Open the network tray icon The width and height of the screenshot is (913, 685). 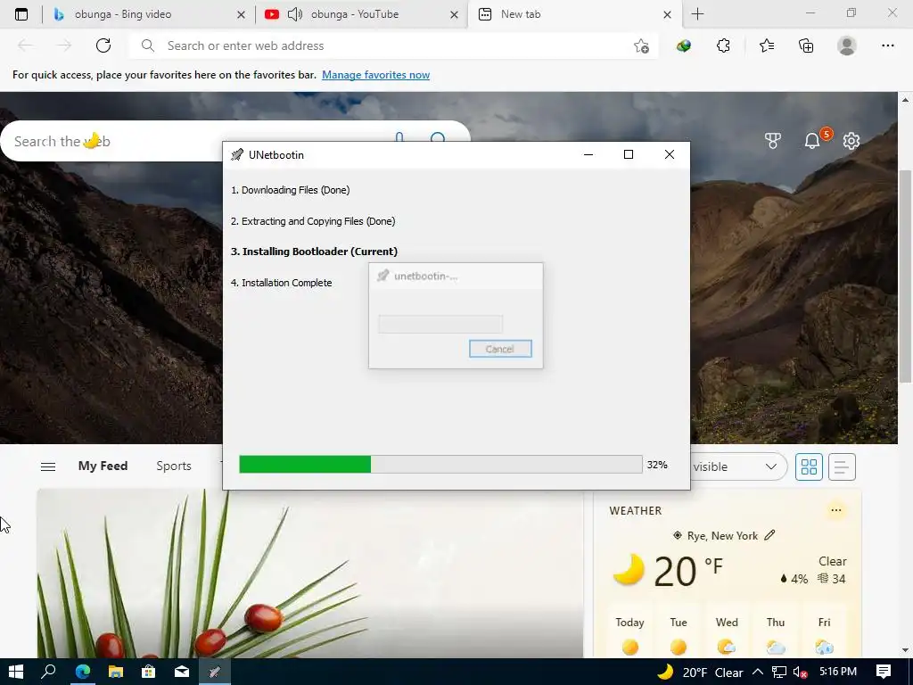pos(779,673)
